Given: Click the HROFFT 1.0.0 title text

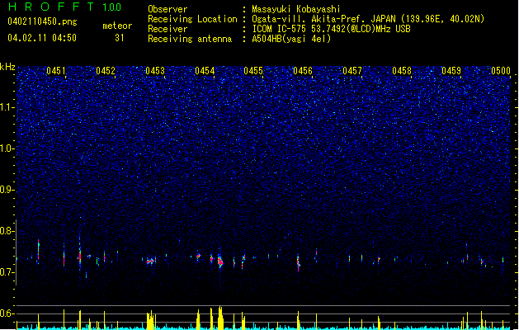Looking at the screenshot, I should tap(64, 7).
